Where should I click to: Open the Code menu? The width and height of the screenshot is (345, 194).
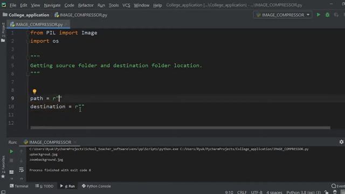(x=69, y=5)
